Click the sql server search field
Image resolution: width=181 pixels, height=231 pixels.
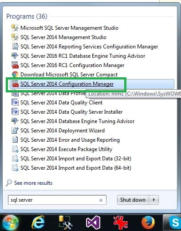tap(57, 200)
